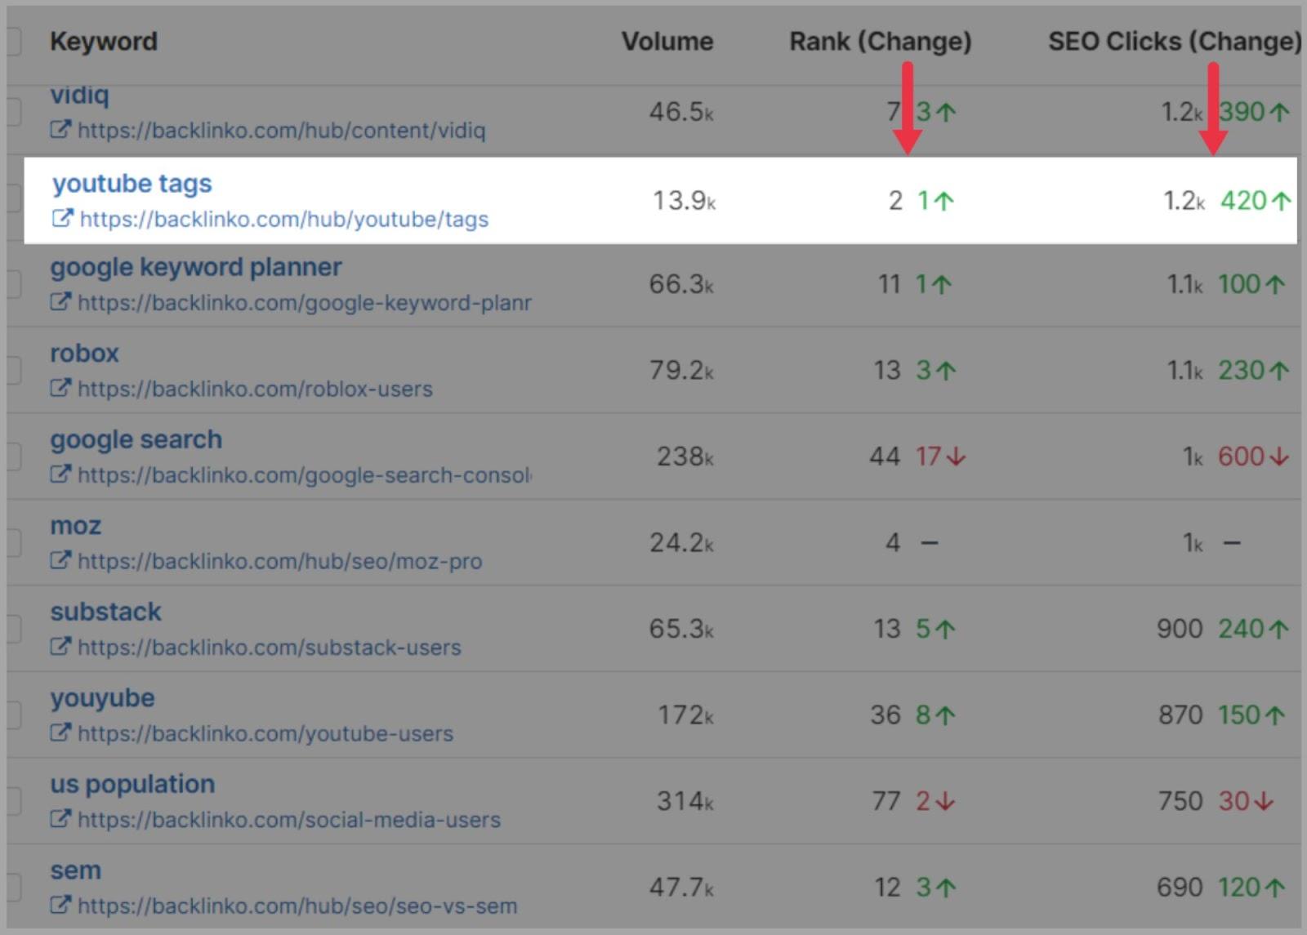Click the substack keyword link
1307x935 pixels.
(x=105, y=611)
